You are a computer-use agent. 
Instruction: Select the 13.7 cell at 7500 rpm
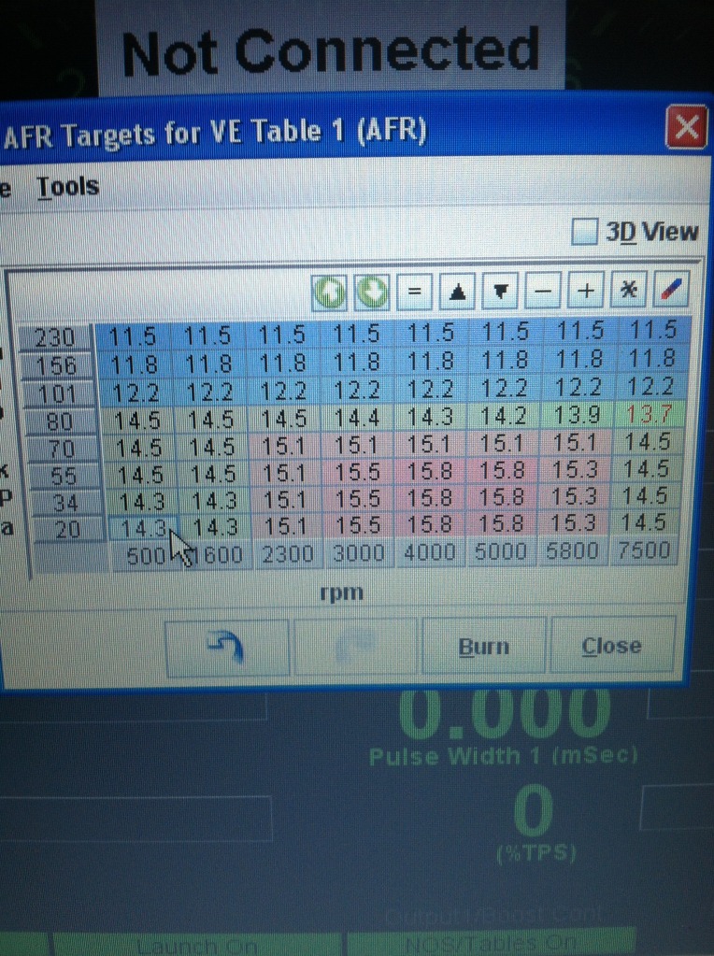point(650,415)
